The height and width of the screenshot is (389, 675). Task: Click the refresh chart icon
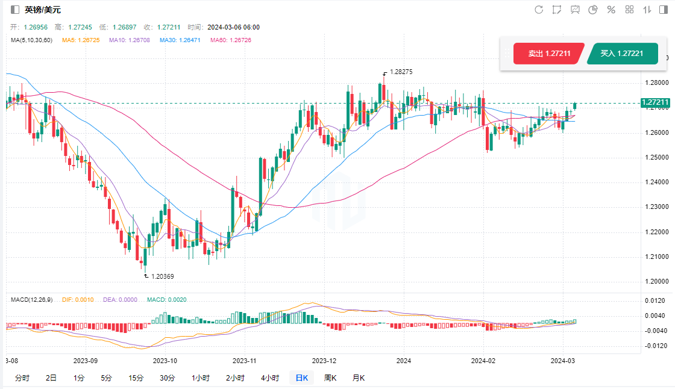click(x=539, y=10)
